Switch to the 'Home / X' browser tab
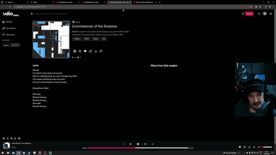This screenshot has height=155, width=276. point(16,2)
